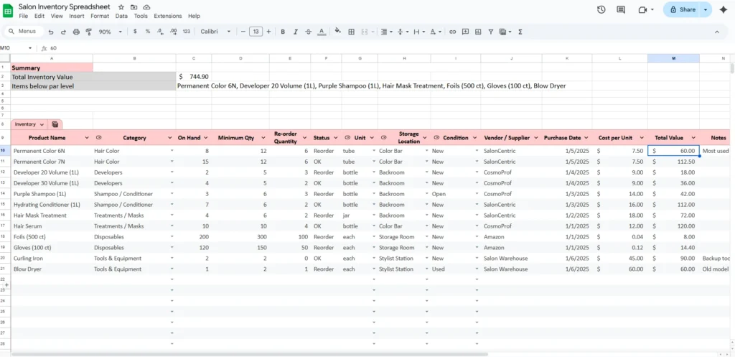Open the Gemini sparkle icon

coord(723,9)
